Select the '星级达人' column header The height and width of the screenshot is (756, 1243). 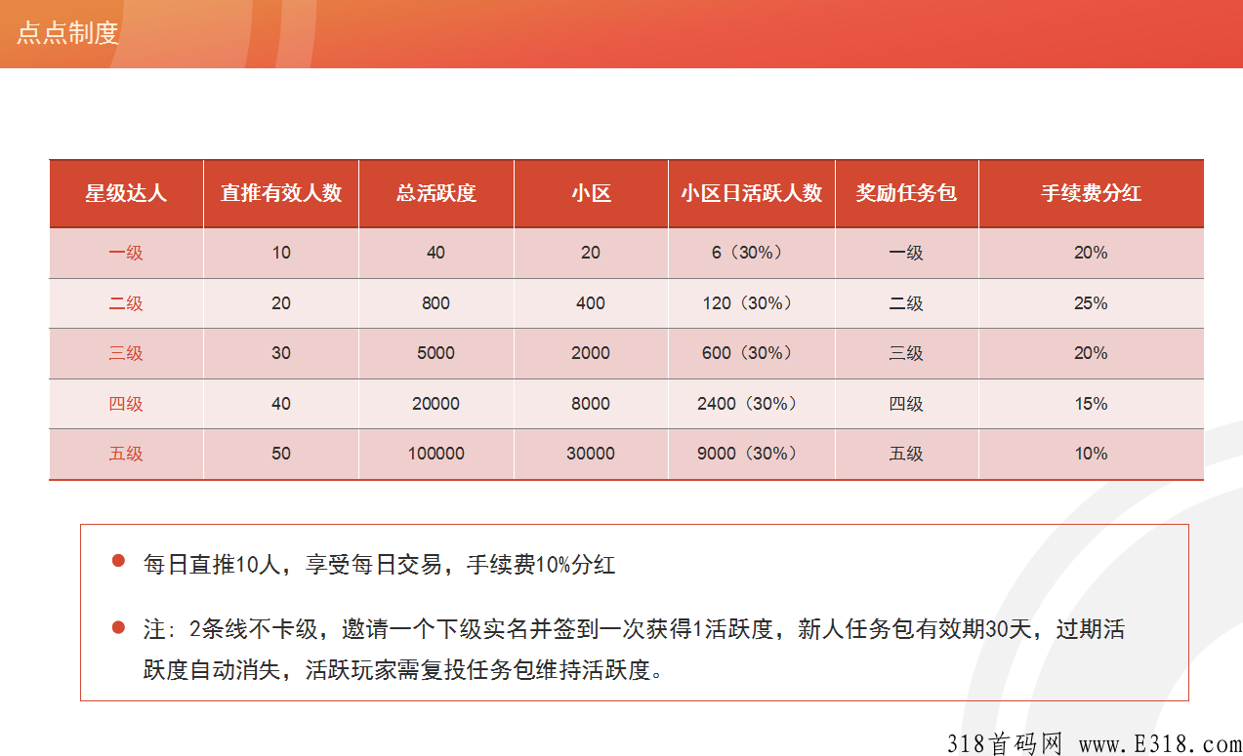(126, 193)
